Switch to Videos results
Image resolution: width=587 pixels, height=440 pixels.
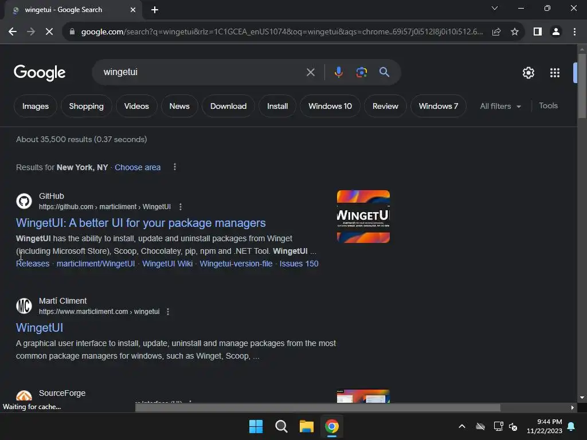pos(136,106)
